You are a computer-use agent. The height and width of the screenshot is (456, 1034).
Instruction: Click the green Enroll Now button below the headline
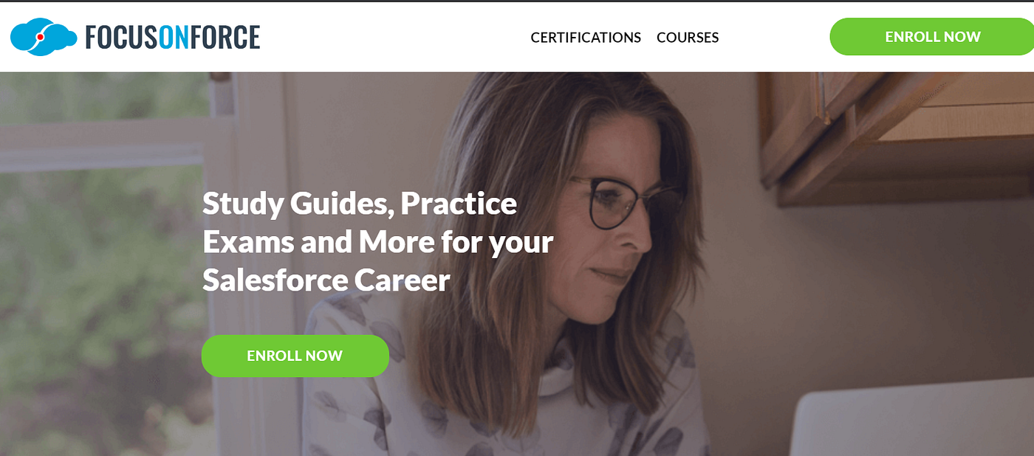pyautogui.click(x=295, y=356)
